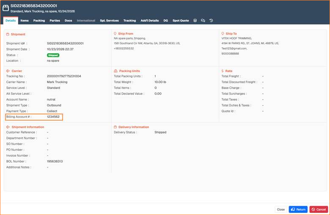Click the Close button
Viewport: 330px width, 215px height.
281,210
